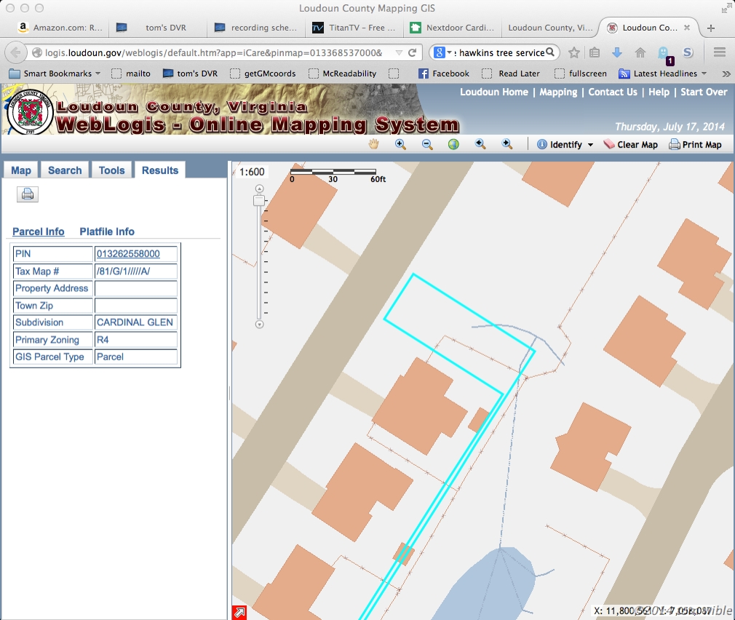
Task: Go to previous map extent
Action: 480,144
